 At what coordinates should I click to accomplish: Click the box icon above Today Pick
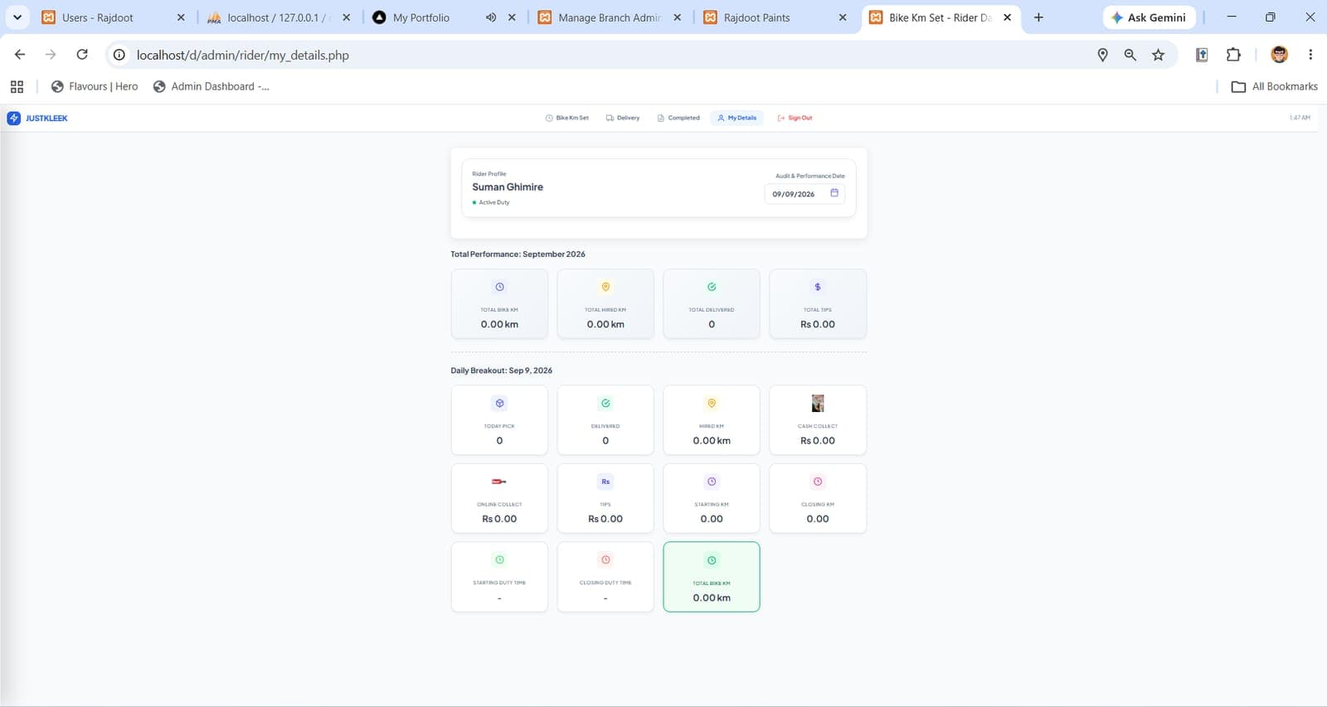[499, 403]
